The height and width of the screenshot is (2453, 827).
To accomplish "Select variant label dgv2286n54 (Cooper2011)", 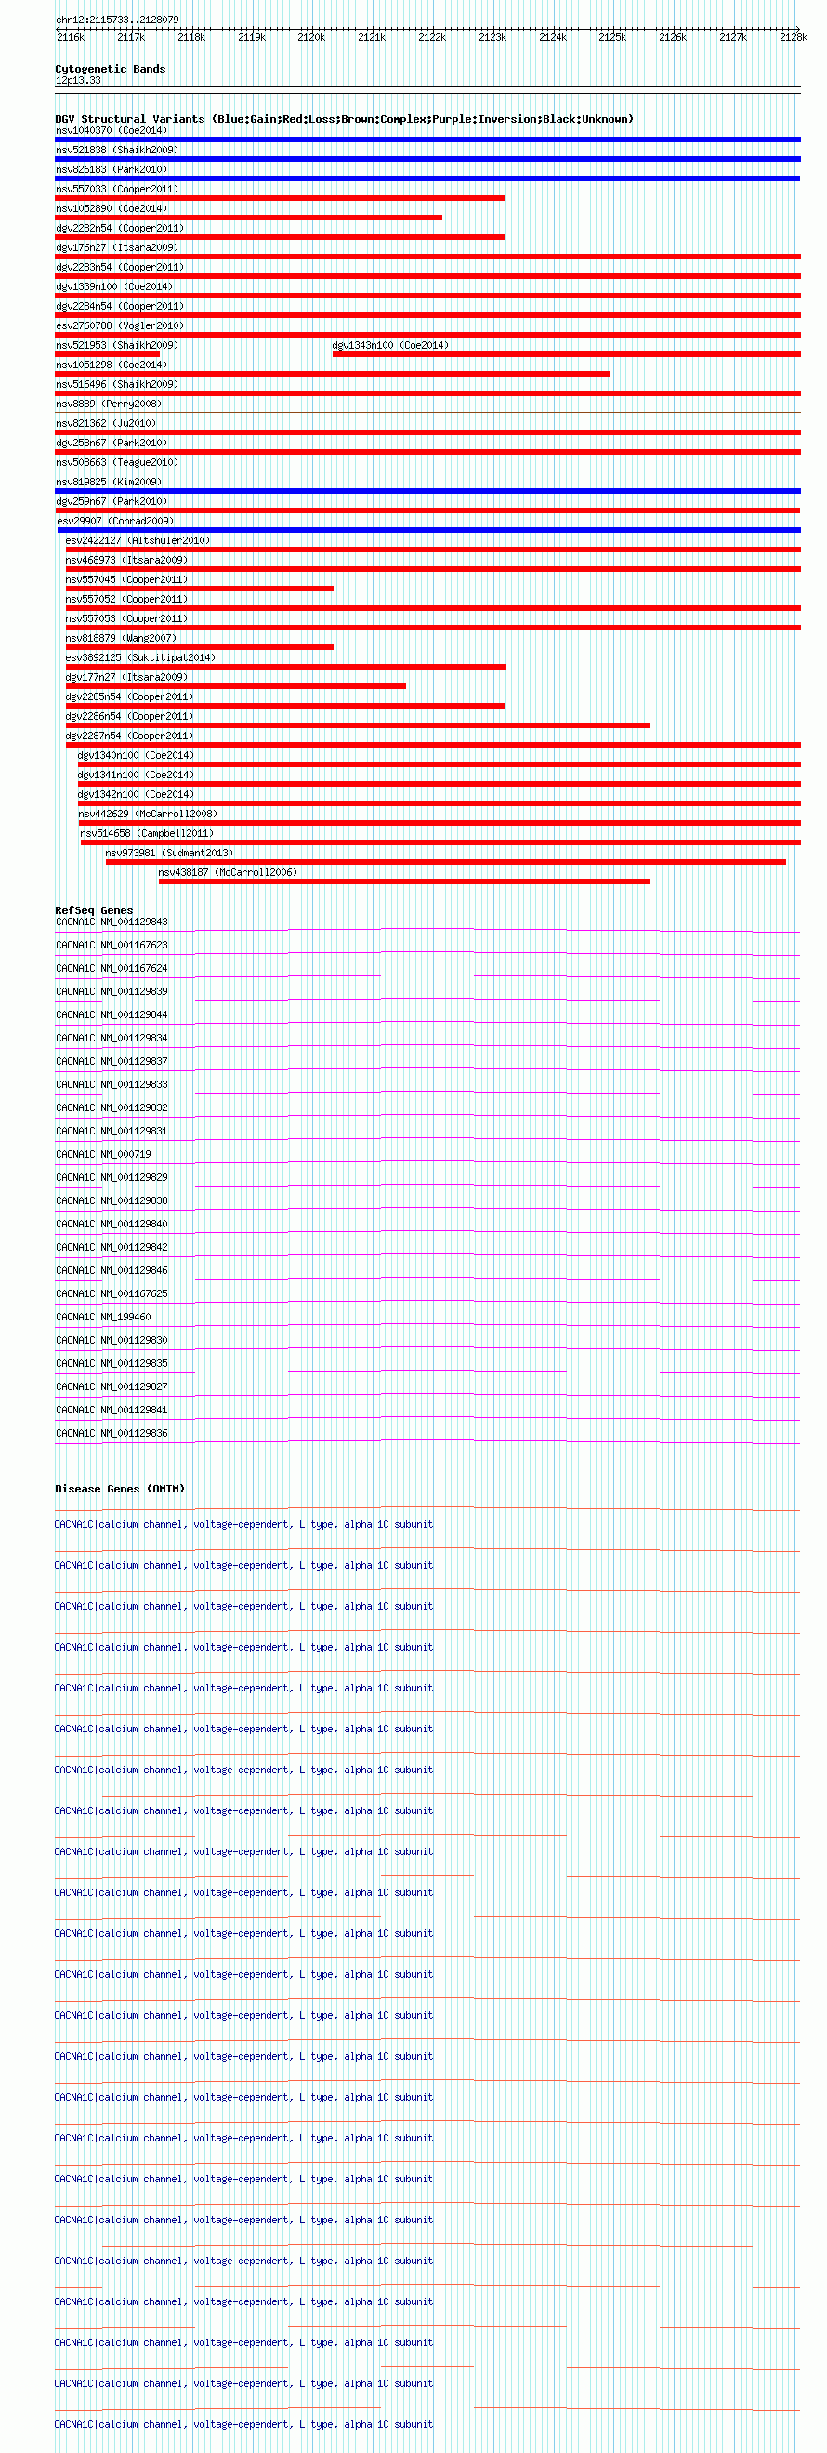I will [x=129, y=716].
